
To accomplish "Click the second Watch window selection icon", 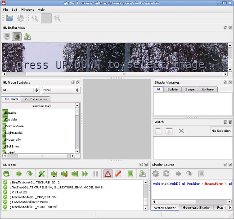I will 169,131.
